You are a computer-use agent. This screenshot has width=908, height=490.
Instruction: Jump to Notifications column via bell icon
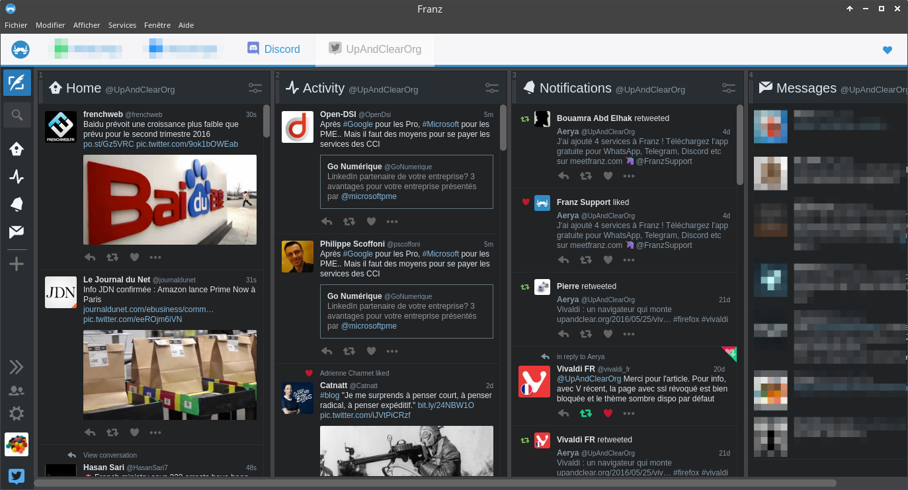tap(17, 204)
